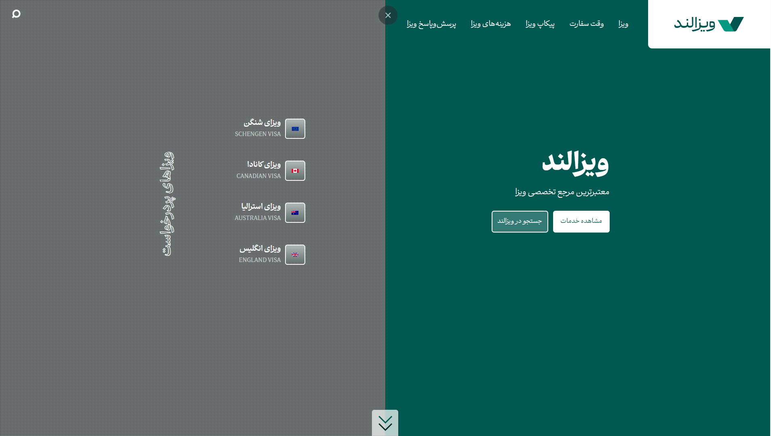Open the ویزای استرالیا link
The height and width of the screenshot is (436, 771).
(x=261, y=206)
